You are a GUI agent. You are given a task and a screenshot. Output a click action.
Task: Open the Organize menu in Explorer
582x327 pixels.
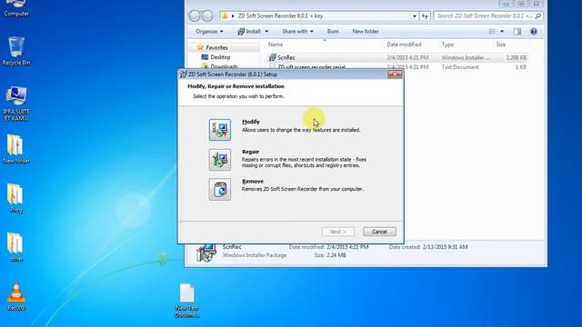point(209,32)
